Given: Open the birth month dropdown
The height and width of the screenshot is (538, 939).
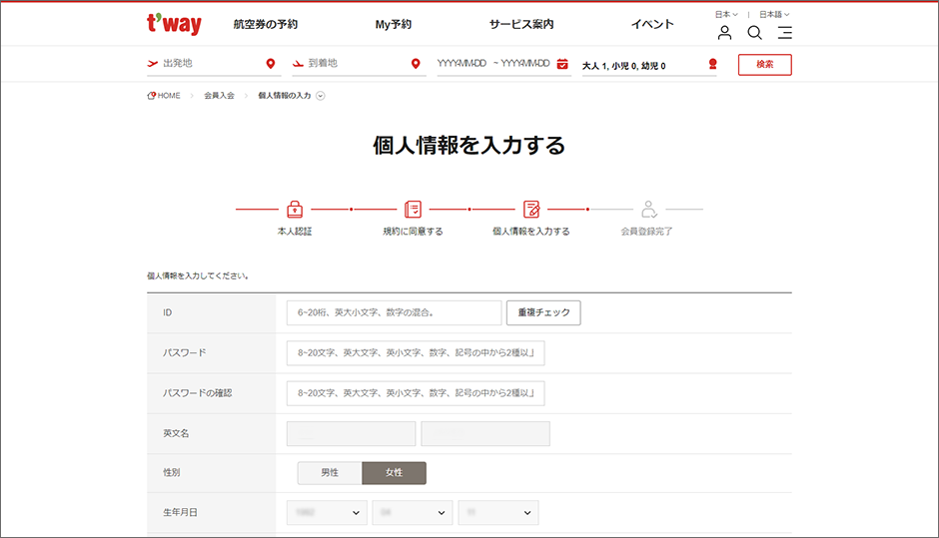Looking at the screenshot, I should (413, 513).
